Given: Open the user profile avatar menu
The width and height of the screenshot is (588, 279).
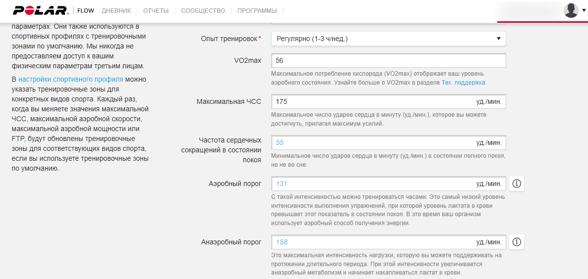Looking at the screenshot, I should 571,10.
